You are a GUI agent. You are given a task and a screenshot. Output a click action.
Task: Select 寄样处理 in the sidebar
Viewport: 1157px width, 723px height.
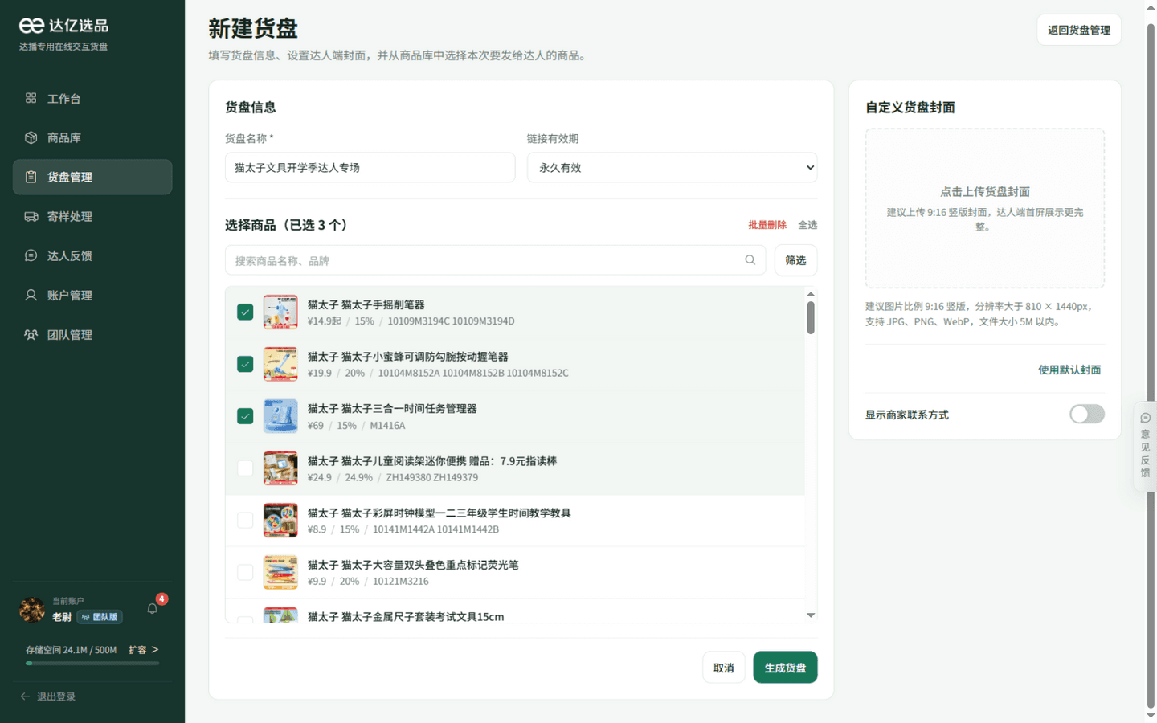pos(92,216)
